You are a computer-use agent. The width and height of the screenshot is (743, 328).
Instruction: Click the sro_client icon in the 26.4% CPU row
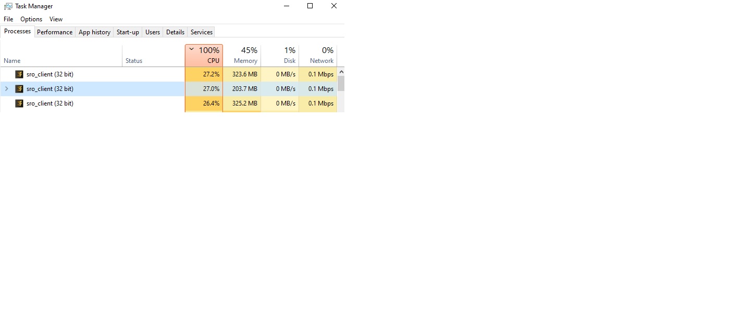pyautogui.click(x=19, y=103)
